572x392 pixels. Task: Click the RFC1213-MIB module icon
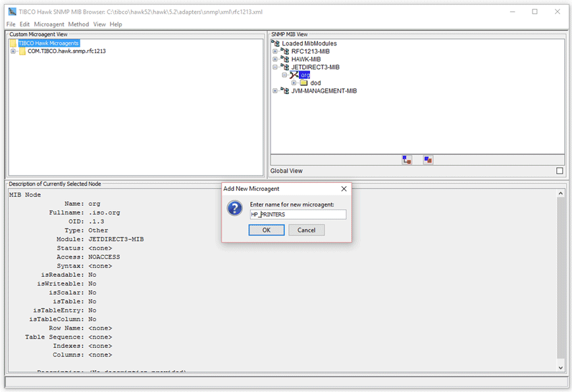(285, 51)
